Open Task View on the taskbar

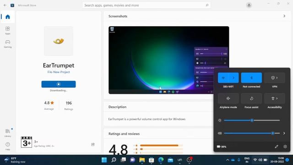tap(123, 160)
